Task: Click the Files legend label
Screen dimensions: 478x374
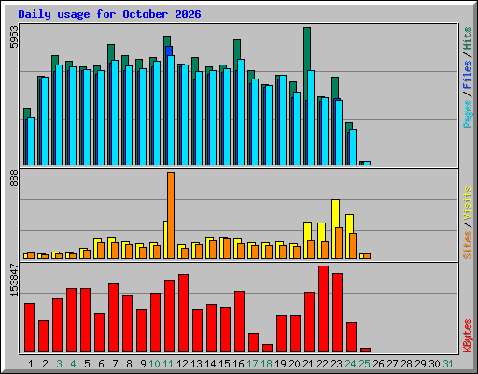Action: 467,75
